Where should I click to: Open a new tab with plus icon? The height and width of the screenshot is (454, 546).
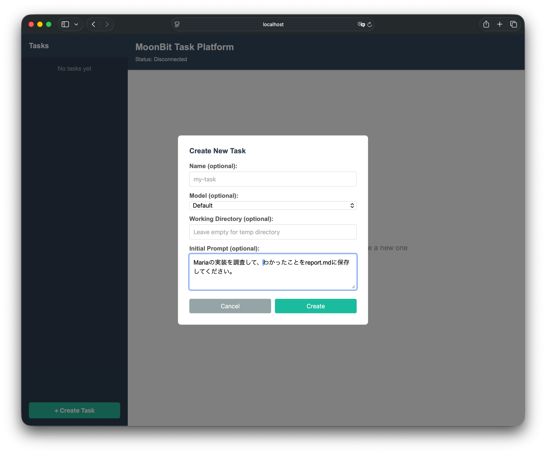point(500,24)
